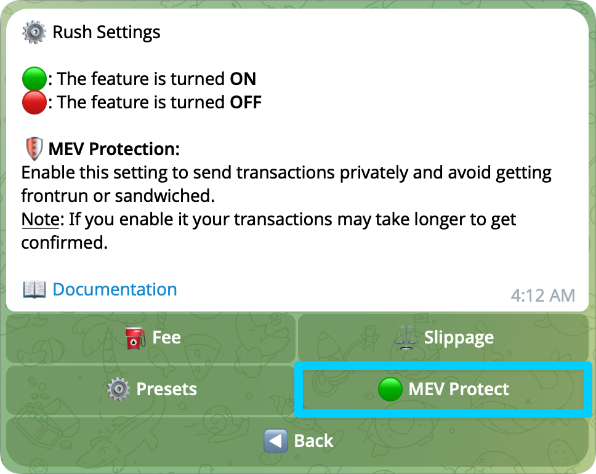This screenshot has width=596, height=474.
Task: Go back using the Back button
Action: point(298,441)
